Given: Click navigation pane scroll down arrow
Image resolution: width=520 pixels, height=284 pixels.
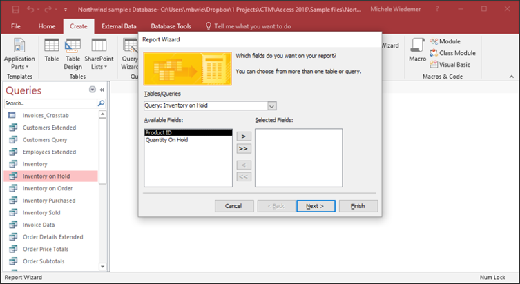Looking at the screenshot, I should click(x=102, y=267).
